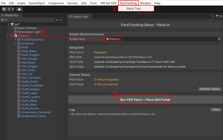Click the Hierarchy search field
The height and width of the screenshot is (140, 223).
coord(61,20)
